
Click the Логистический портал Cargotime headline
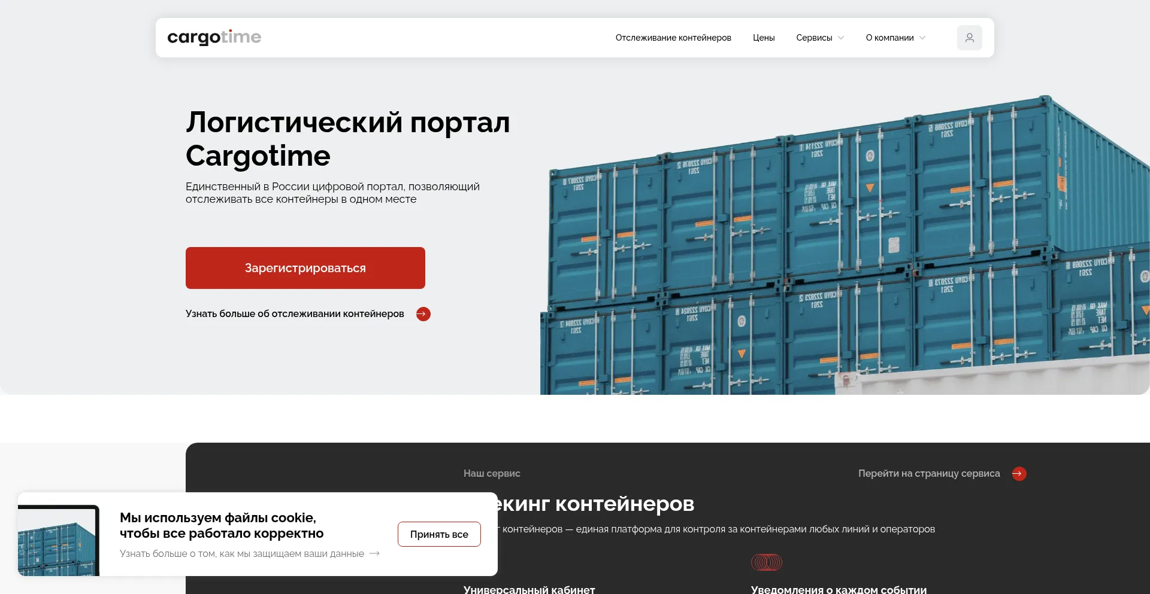(347, 139)
